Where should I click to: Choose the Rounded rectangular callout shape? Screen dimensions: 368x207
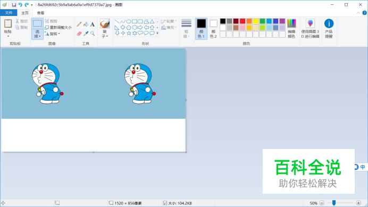coord(140,33)
